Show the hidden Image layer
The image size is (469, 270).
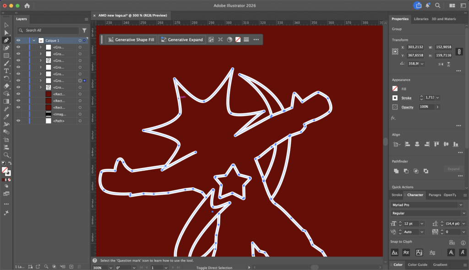pos(18,114)
